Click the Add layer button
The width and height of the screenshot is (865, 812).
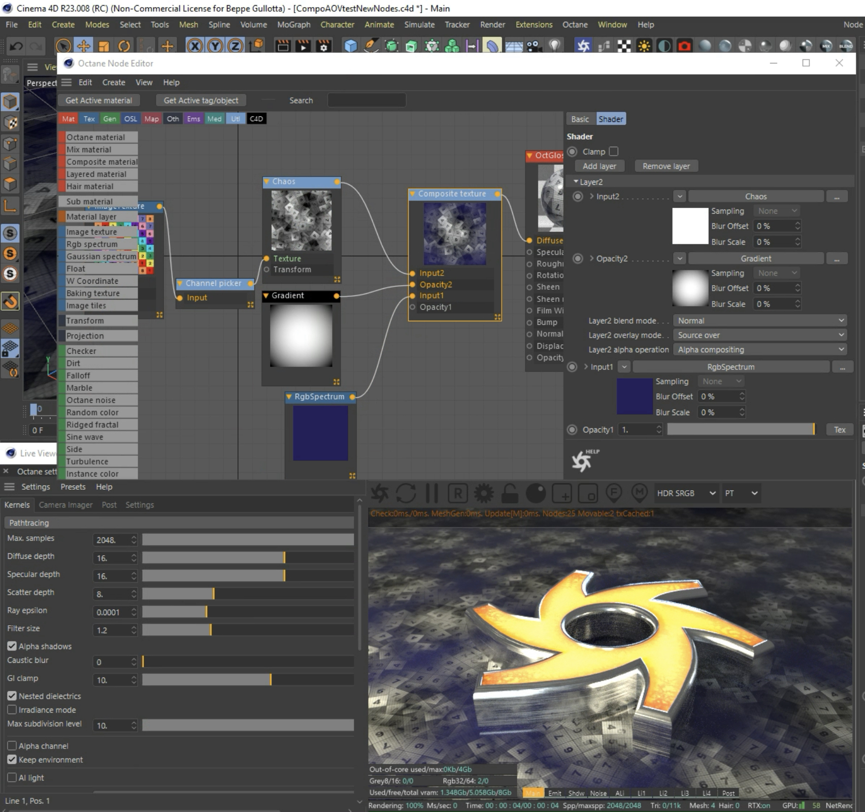point(600,166)
